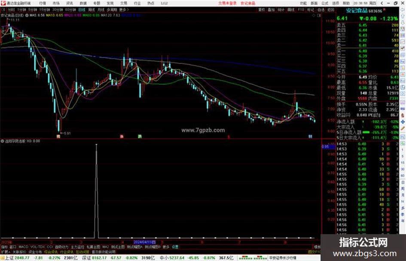Click the back arrow in title bar
The width and height of the screenshot is (406, 261).
382,3
